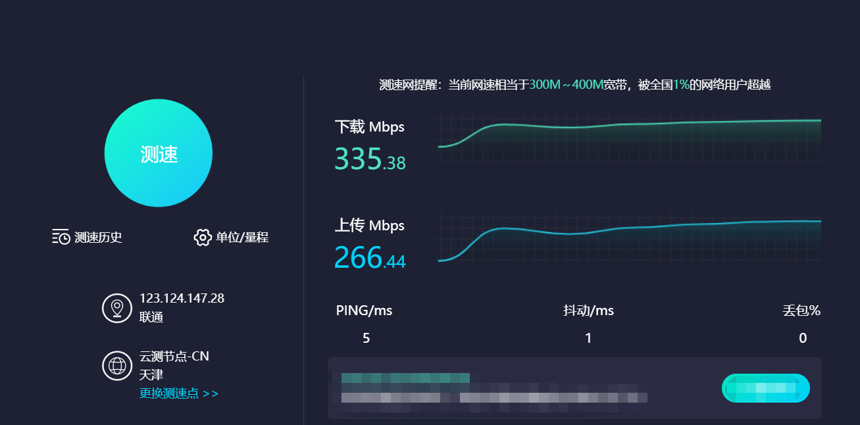Open the 更换测速点 >> link

179,393
